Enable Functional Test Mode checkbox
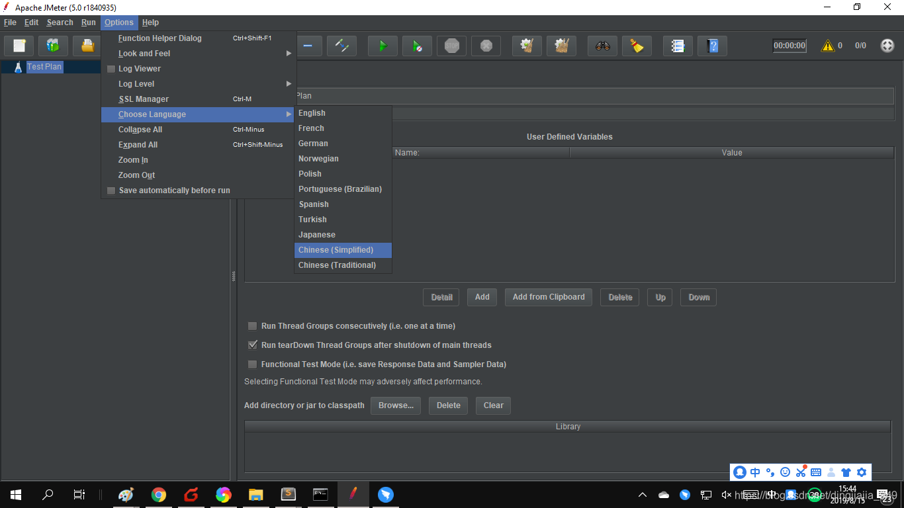The image size is (904, 508). [252, 364]
